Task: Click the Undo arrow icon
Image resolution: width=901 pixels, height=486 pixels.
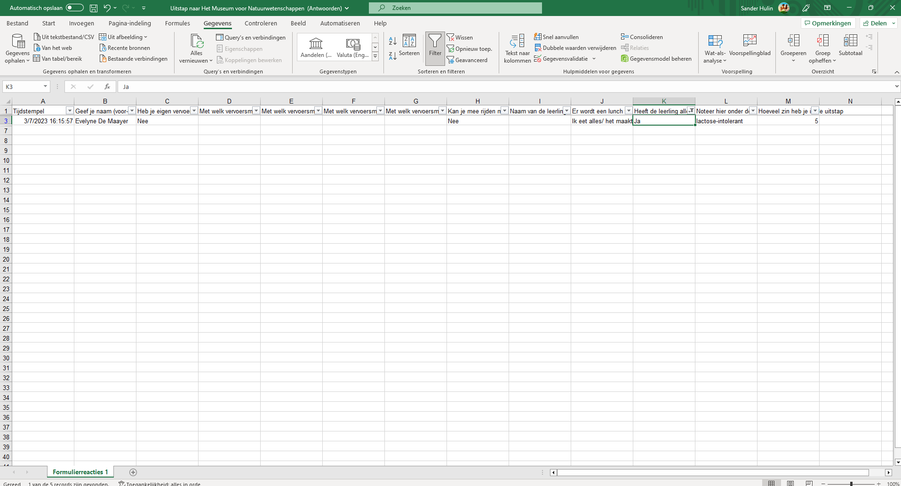Action: pyautogui.click(x=107, y=8)
